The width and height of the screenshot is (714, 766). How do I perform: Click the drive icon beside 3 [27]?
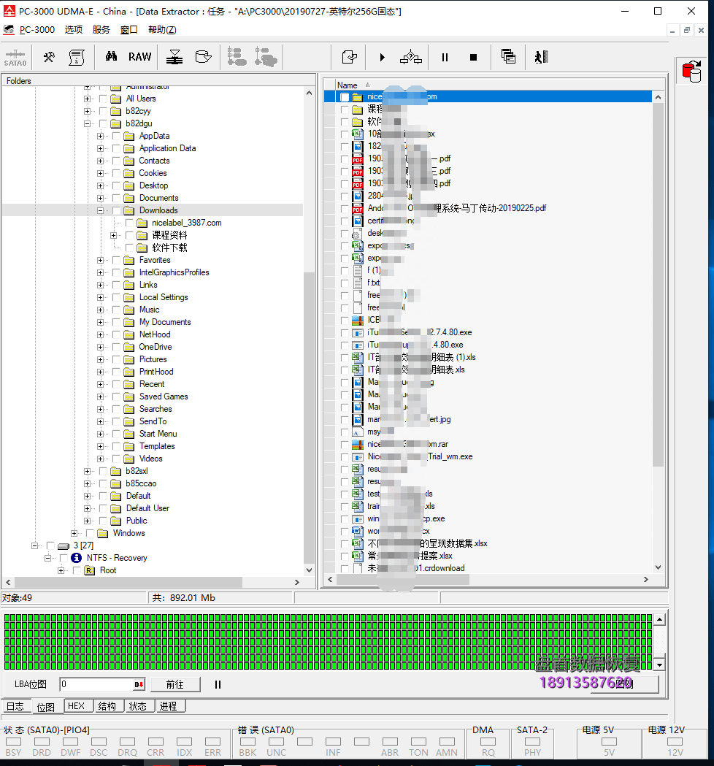(64, 545)
